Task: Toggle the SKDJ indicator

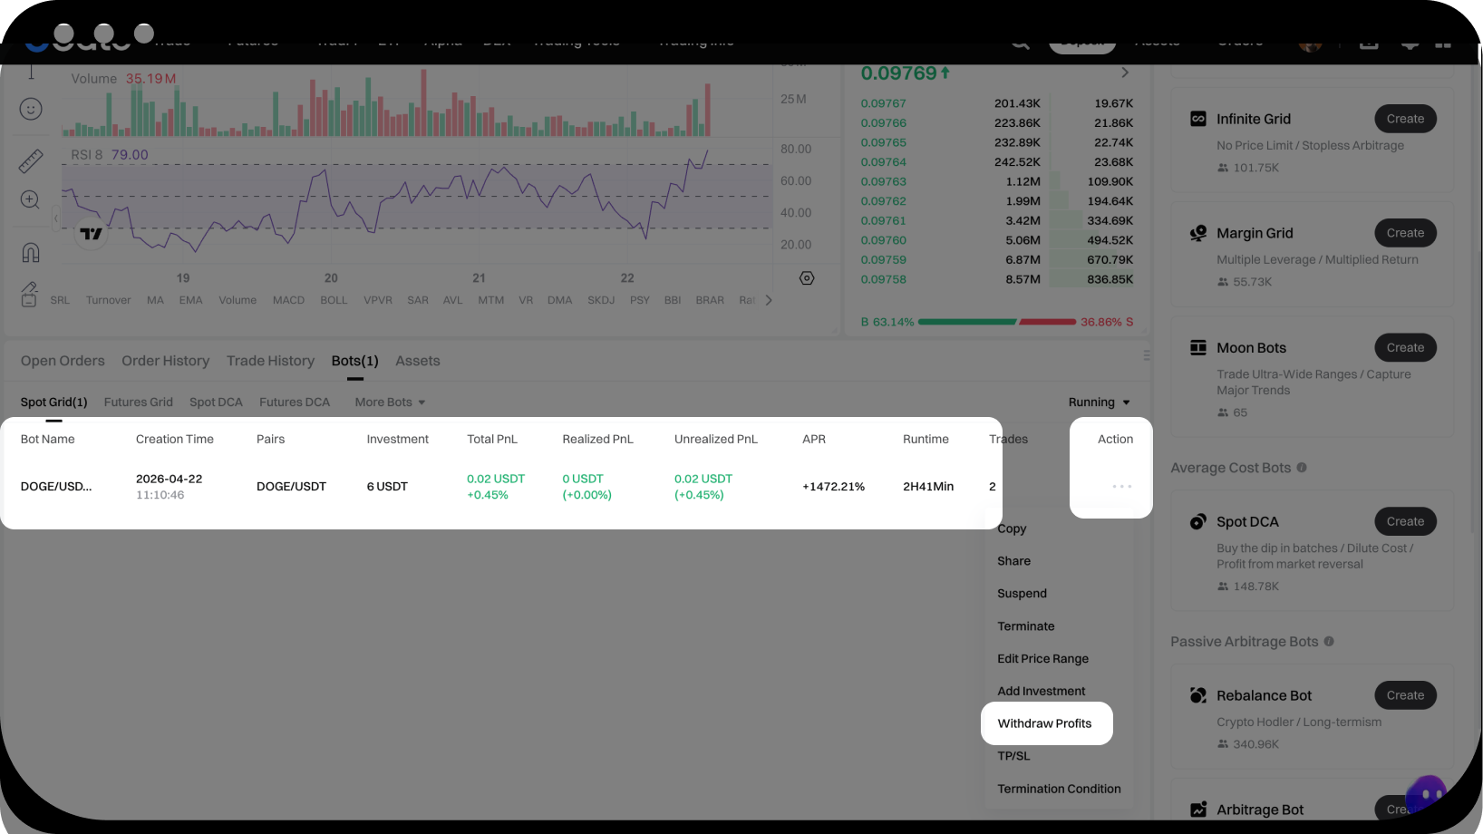Action: point(600,300)
